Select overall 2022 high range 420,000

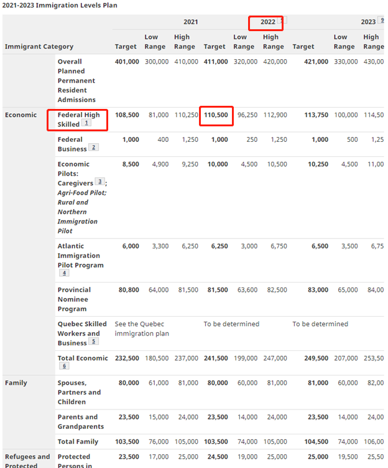[x=275, y=62]
